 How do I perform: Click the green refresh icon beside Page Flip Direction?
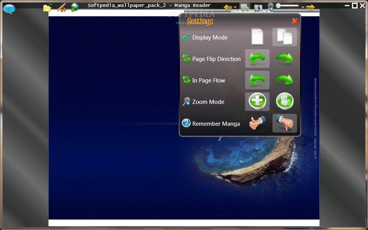point(186,58)
